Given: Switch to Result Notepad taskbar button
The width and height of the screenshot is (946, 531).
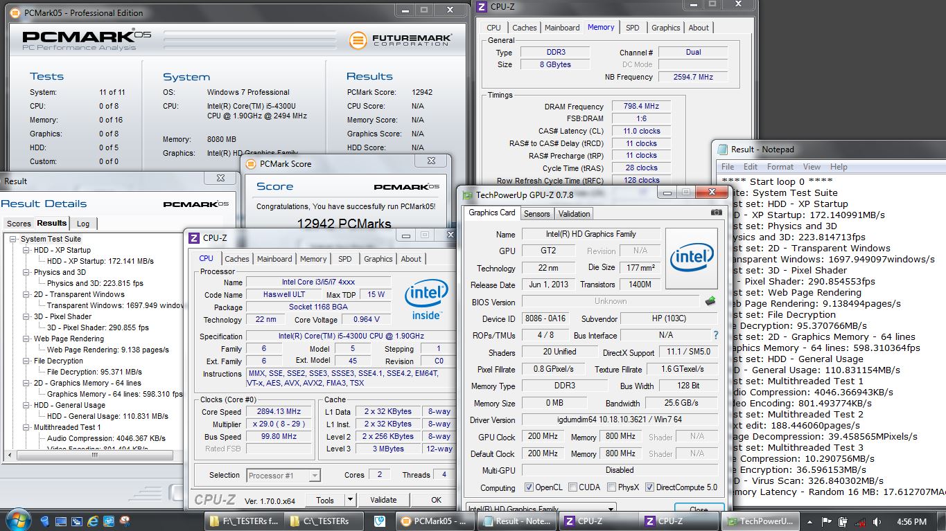Looking at the screenshot, I should (518, 521).
